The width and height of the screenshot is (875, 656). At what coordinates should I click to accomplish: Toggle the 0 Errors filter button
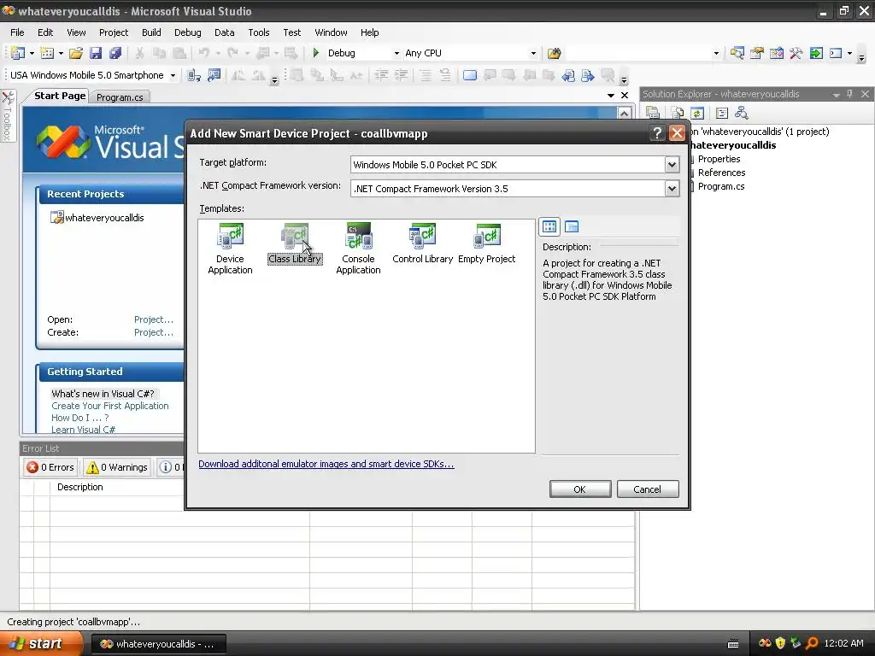pyautogui.click(x=50, y=467)
